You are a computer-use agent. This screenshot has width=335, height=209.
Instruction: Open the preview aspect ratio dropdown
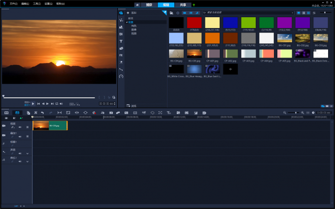click(x=72, y=104)
